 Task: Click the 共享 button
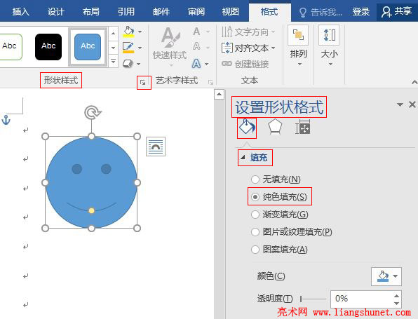click(396, 11)
